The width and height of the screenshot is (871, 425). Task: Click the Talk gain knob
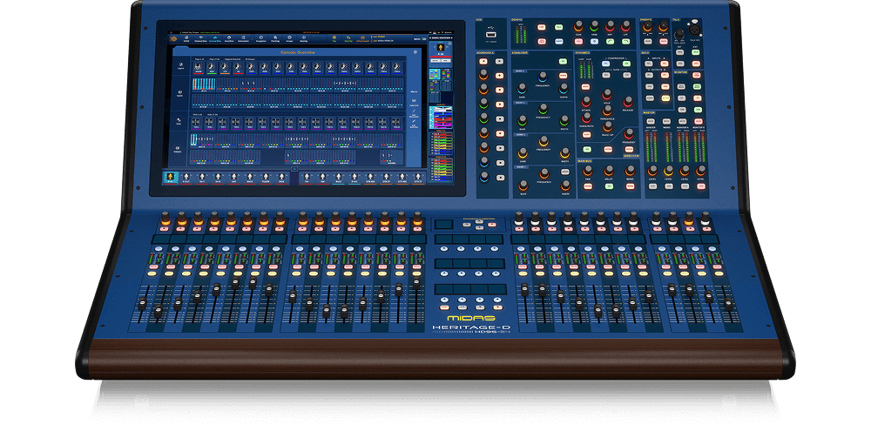click(x=679, y=34)
